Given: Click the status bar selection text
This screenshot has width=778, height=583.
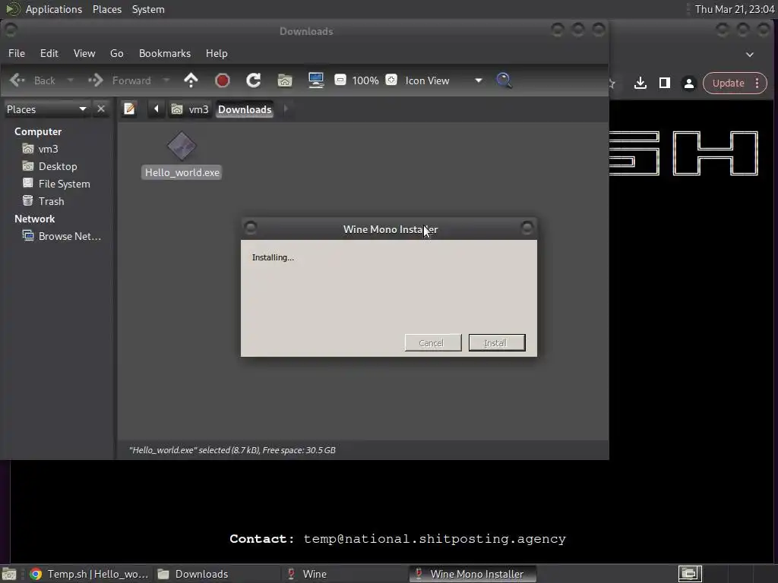Looking at the screenshot, I should [232, 450].
